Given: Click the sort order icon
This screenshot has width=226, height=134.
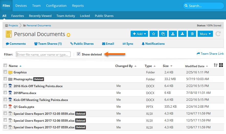Looking at the screenshot, I should pos(216,65).
